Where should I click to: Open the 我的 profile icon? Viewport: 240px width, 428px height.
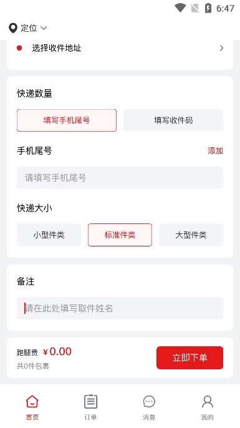pyautogui.click(x=208, y=402)
